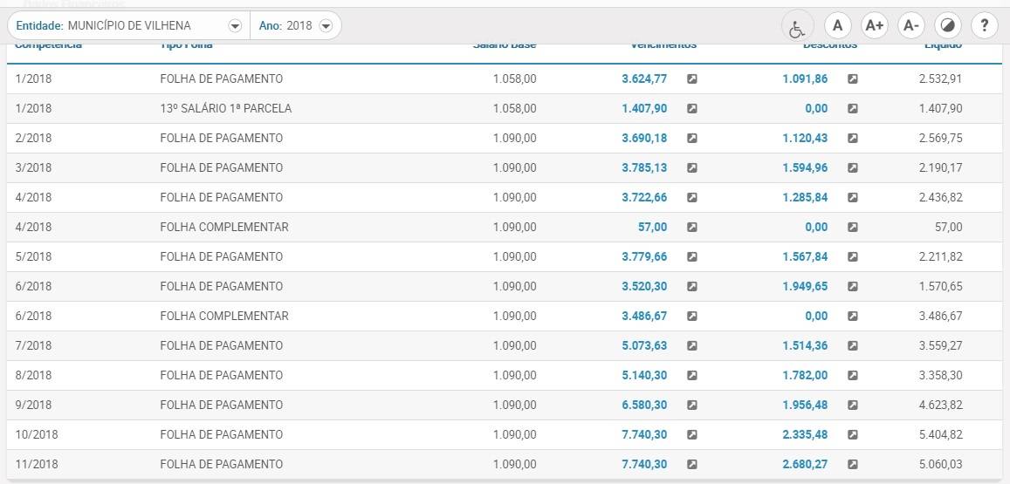This screenshot has width=1010, height=484.
Task: Open the 2.680,27 descontos link
Action: (x=805, y=464)
